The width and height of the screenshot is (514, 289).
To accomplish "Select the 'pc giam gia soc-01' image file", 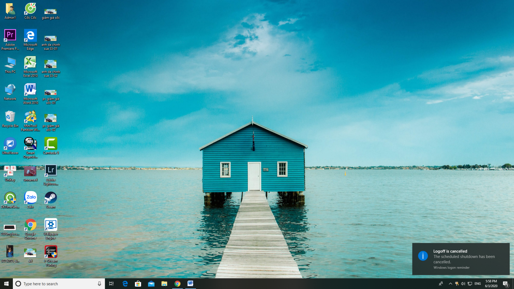I will coord(50,93).
